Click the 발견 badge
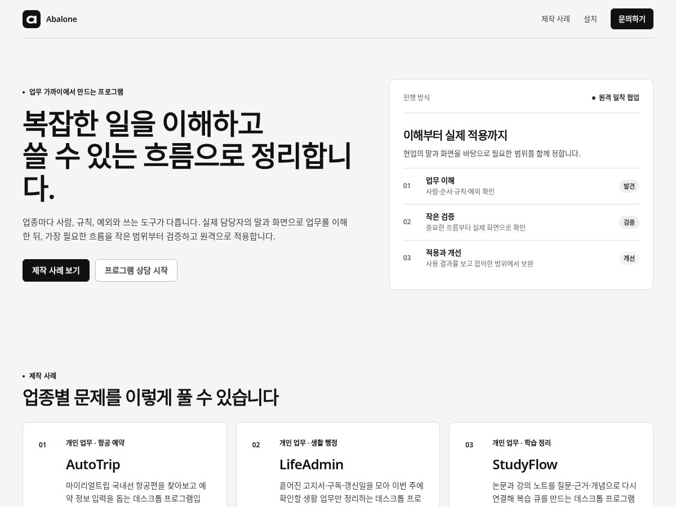676x507 pixels. pyautogui.click(x=629, y=186)
